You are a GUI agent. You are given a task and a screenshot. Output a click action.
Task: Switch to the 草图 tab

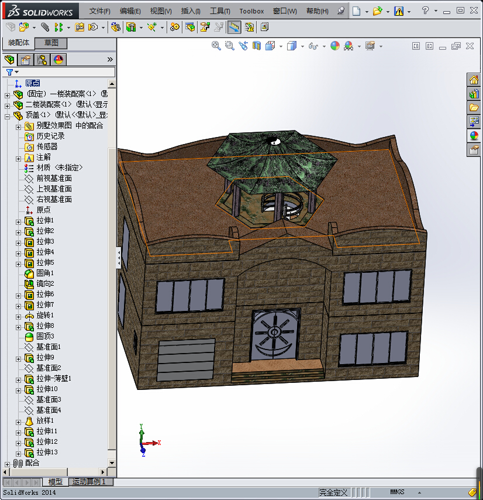pyautogui.click(x=51, y=43)
